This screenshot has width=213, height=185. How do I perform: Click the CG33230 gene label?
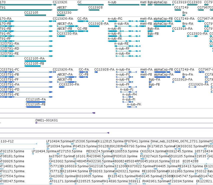64,13
